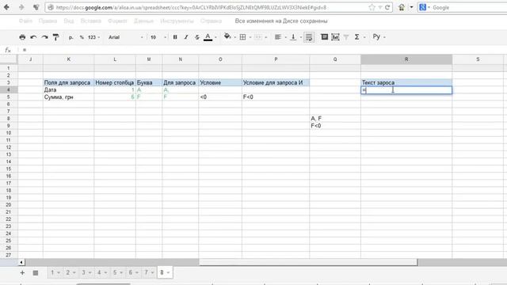Open the Вставка menu
Screen dimensions: 507x285
click(90, 21)
